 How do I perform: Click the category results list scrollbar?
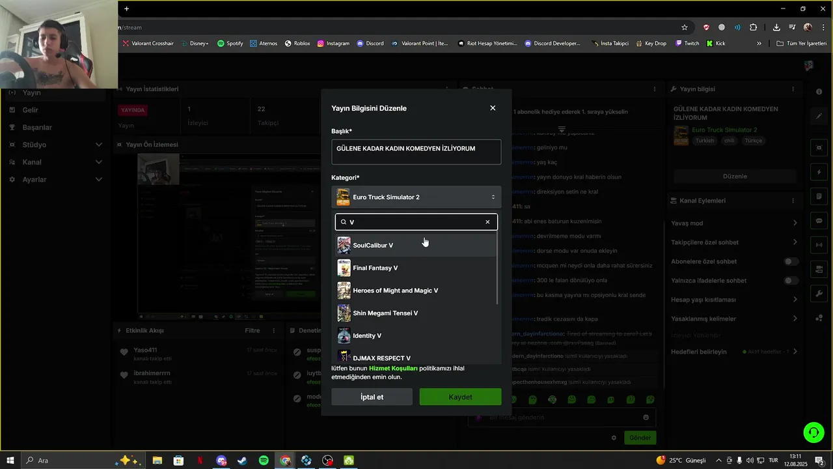coord(498,268)
